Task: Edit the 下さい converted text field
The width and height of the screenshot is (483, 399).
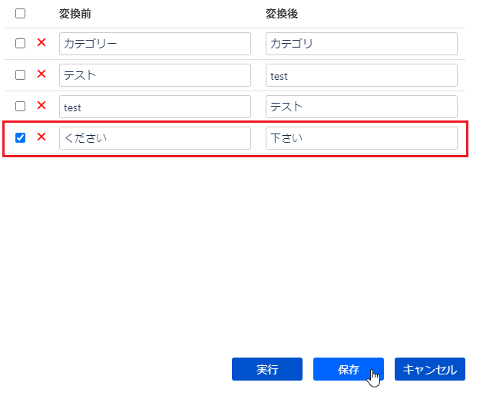Action: tap(361, 138)
